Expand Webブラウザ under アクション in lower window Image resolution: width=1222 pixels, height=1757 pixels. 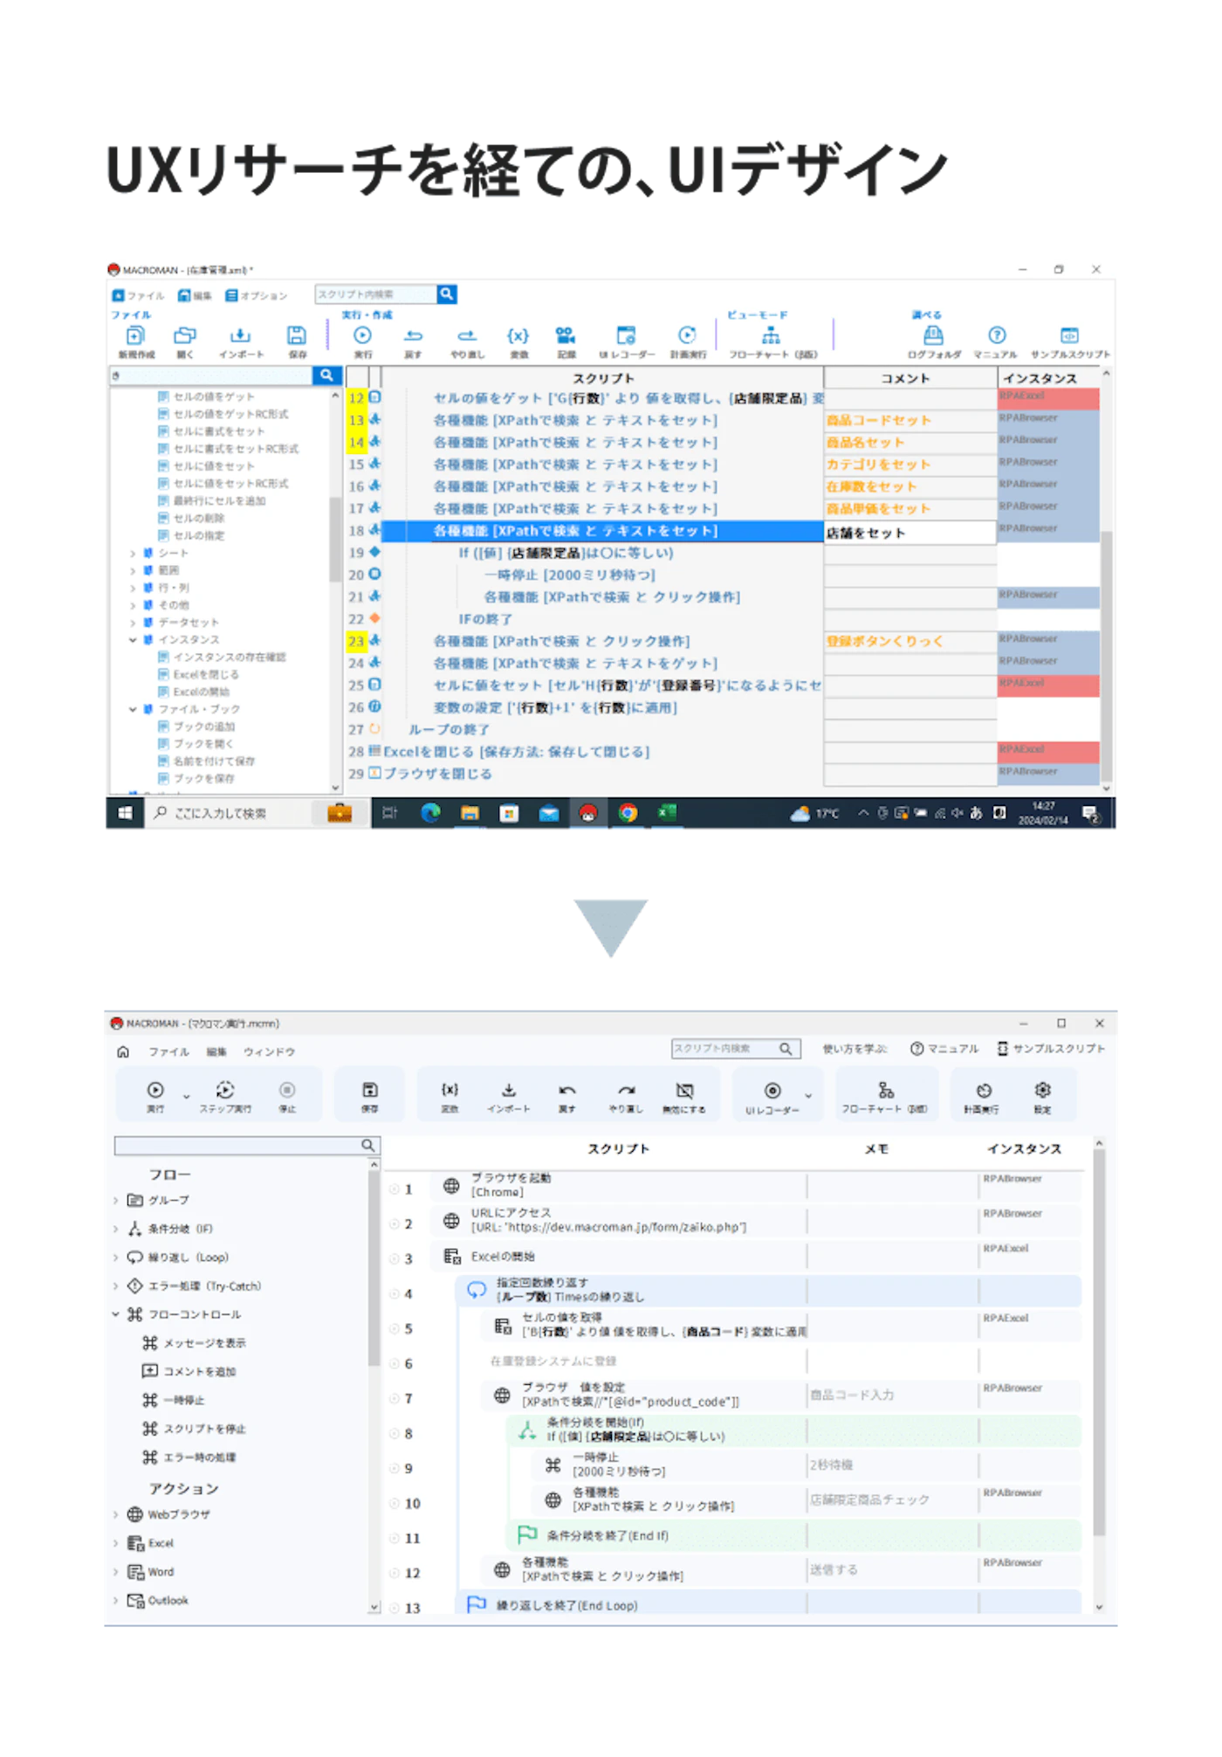point(116,1514)
